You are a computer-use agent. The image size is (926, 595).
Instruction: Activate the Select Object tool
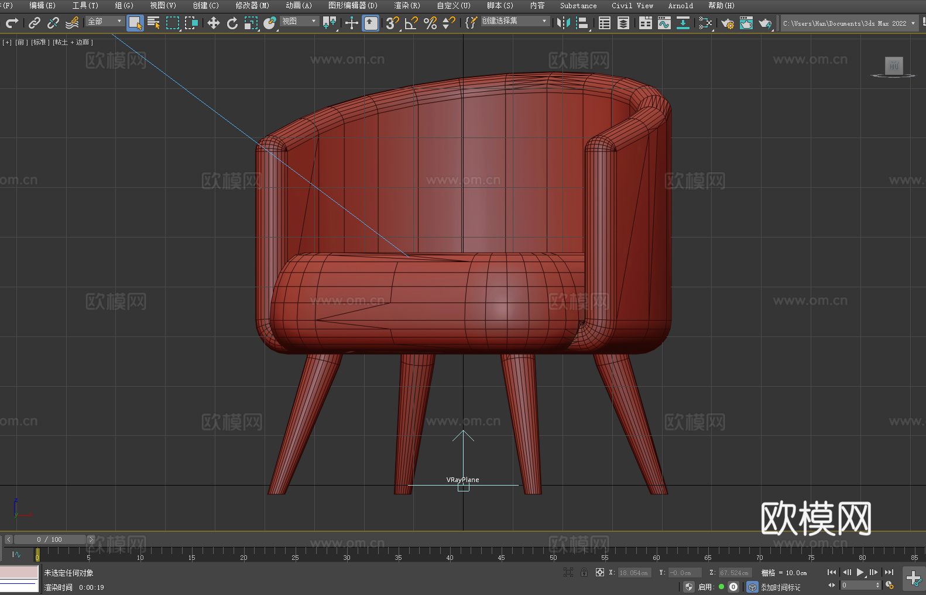pyautogui.click(x=135, y=23)
